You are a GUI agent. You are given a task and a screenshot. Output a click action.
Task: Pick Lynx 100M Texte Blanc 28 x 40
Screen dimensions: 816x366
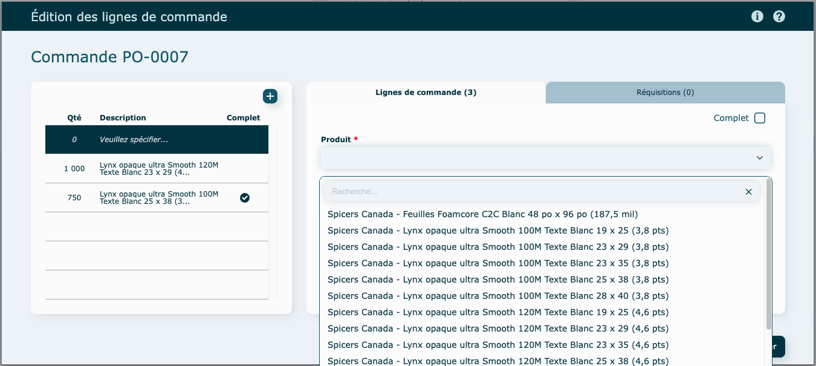click(x=497, y=296)
